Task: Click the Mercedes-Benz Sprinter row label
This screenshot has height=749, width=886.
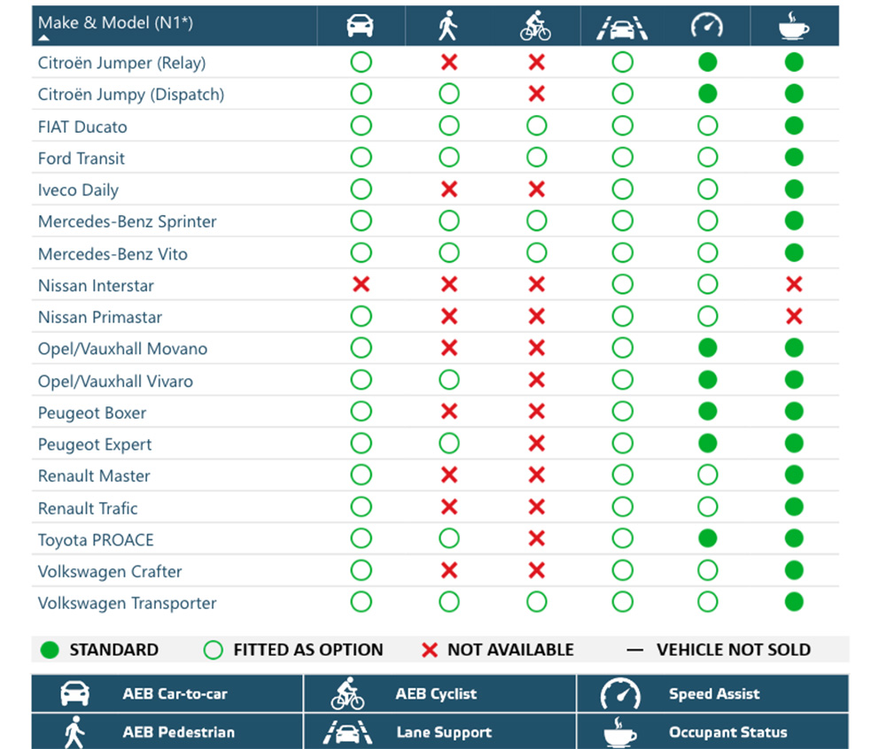Action: pos(127,221)
